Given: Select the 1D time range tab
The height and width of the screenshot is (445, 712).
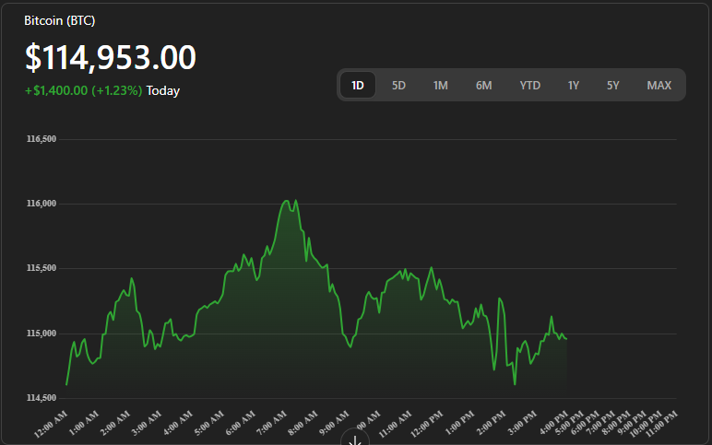Looking at the screenshot, I should point(358,86).
